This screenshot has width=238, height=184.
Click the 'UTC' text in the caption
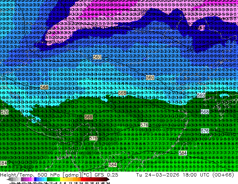[205, 175]
